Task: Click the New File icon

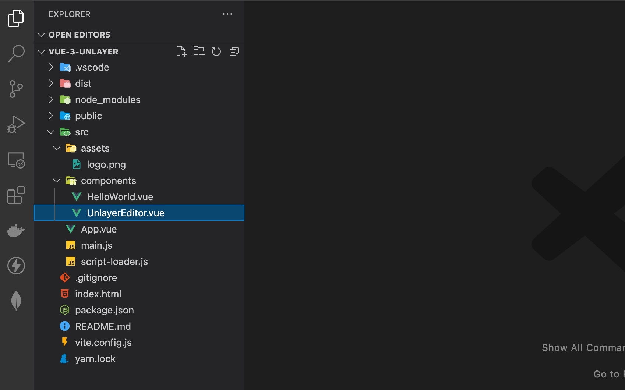Action: click(181, 52)
